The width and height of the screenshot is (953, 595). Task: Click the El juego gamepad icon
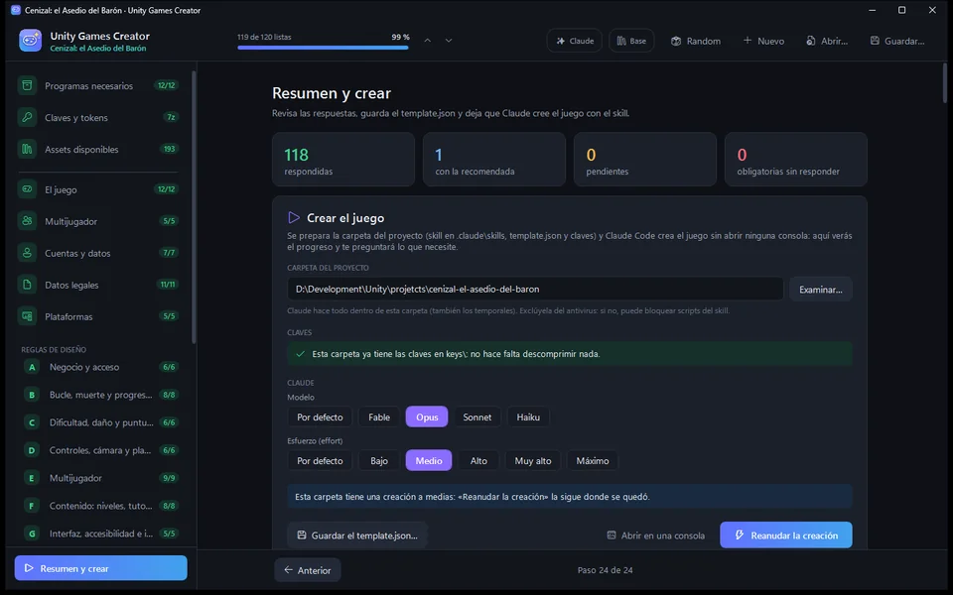pos(27,189)
